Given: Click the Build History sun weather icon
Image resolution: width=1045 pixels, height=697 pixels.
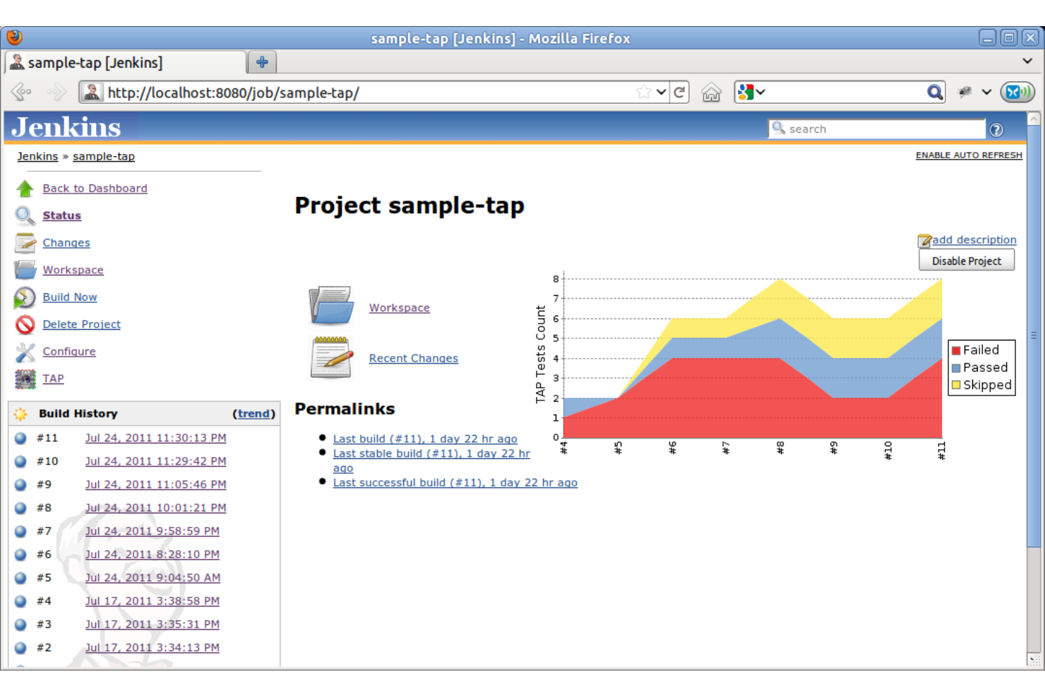Looking at the screenshot, I should [20, 414].
